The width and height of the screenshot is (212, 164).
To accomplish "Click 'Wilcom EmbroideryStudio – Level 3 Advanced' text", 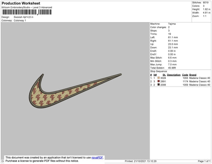I will click(x=27, y=7).
